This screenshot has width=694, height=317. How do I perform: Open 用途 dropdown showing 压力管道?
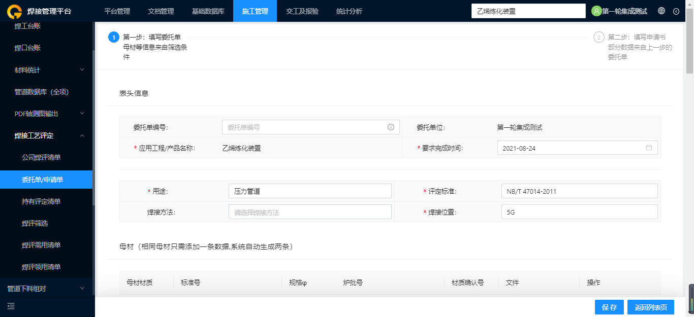coord(310,191)
